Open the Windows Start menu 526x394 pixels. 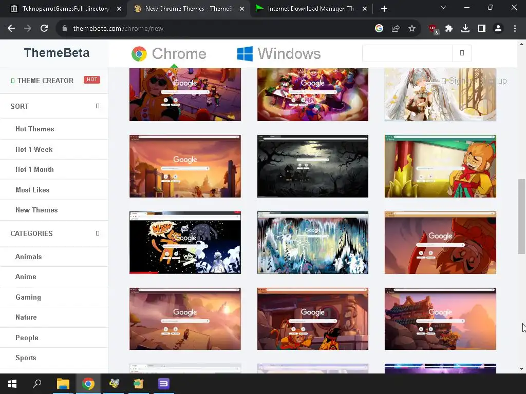12,384
